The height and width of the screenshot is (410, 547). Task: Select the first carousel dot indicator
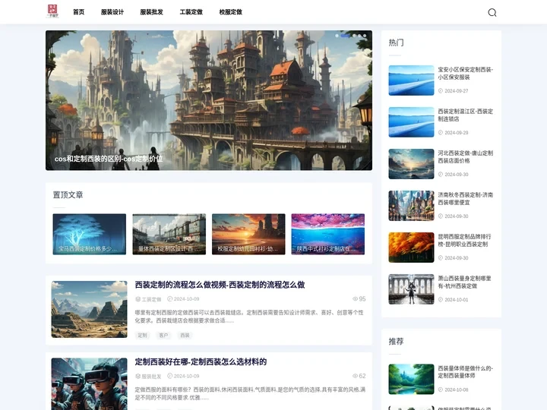point(337,36)
